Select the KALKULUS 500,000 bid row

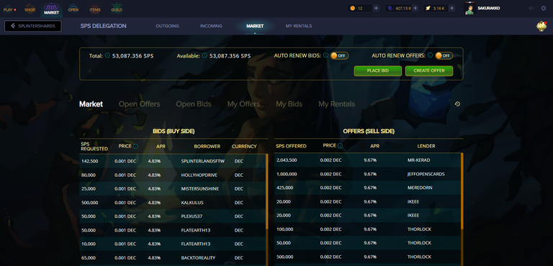click(173, 203)
